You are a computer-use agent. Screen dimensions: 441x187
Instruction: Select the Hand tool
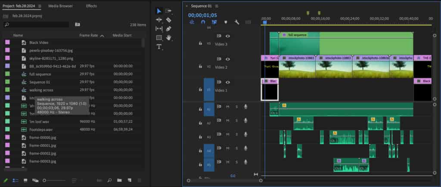point(168,37)
